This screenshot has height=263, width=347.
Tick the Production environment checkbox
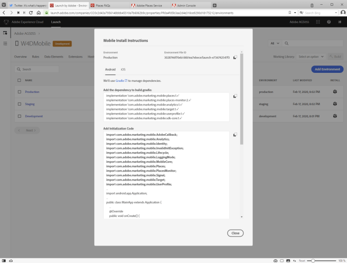tap(19, 92)
